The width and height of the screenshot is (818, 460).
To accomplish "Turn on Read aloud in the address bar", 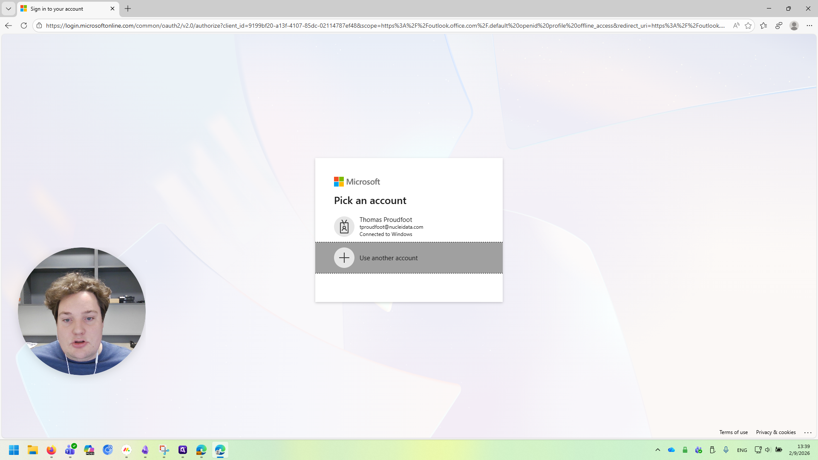I will (736, 26).
